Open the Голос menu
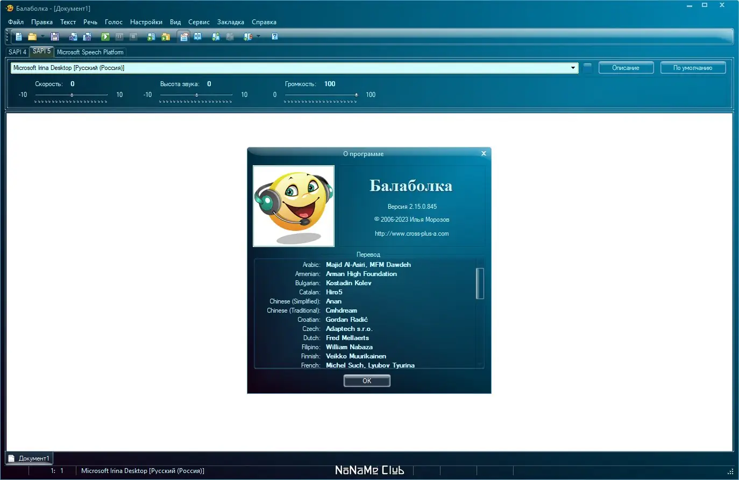Image resolution: width=739 pixels, height=480 pixels. point(114,22)
